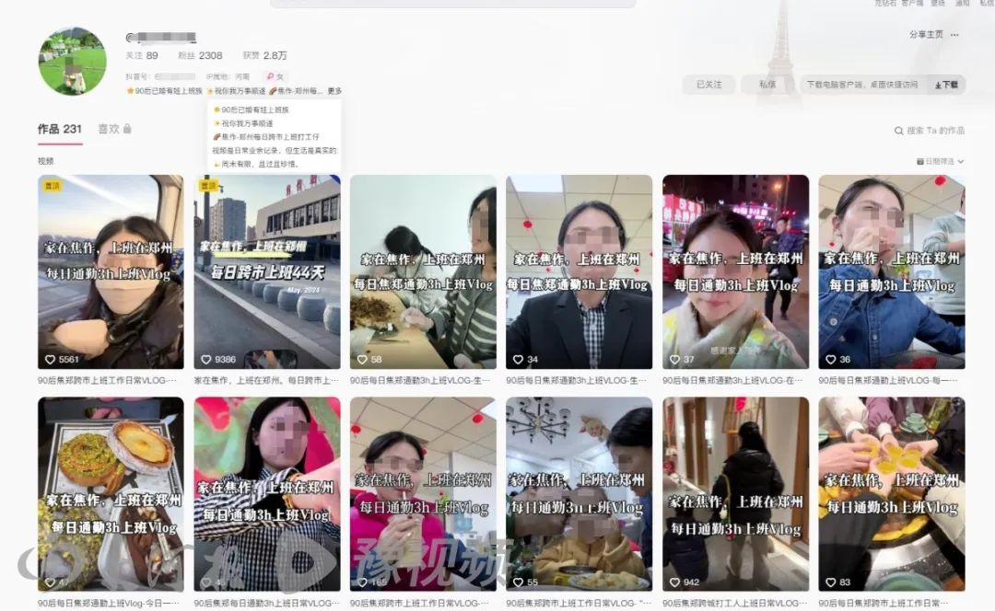Toggle the 已关注 follow status button
The width and height of the screenshot is (995, 611).
708,85
